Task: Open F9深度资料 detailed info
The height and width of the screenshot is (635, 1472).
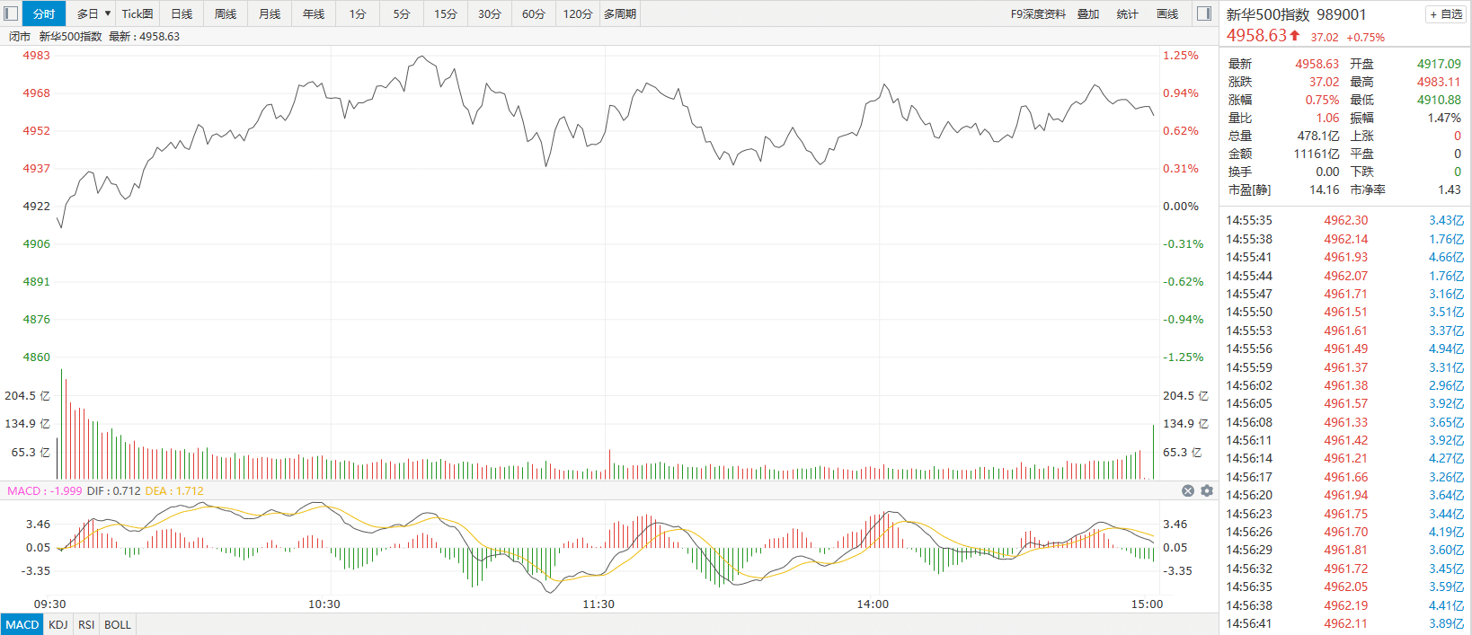Action: (x=1038, y=13)
